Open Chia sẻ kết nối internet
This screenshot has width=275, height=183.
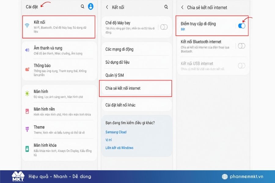tap(136, 88)
